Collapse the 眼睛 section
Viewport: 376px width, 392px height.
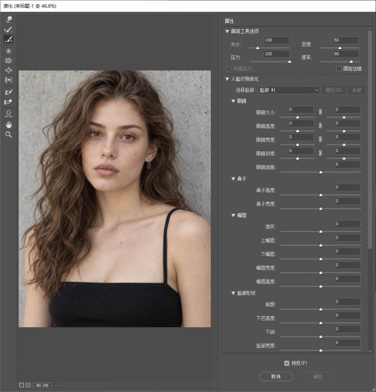click(x=233, y=101)
